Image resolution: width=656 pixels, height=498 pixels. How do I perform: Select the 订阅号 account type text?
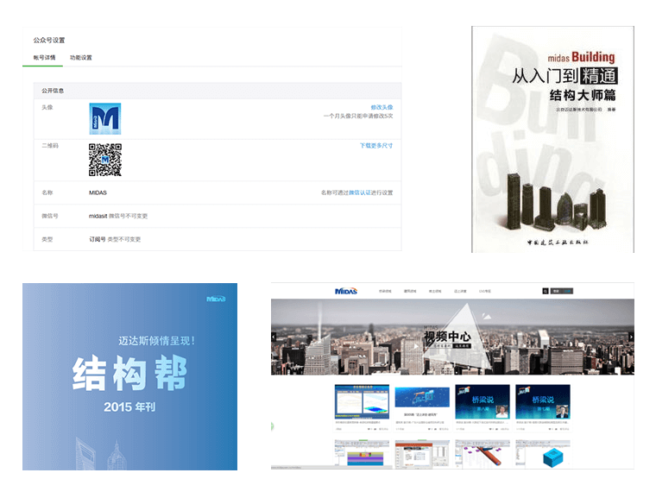(97, 239)
